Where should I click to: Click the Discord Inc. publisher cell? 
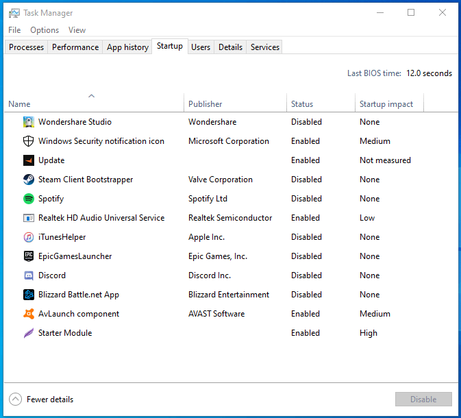210,275
